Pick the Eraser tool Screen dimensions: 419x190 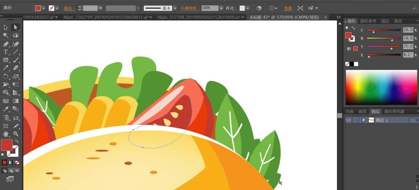[16, 68]
